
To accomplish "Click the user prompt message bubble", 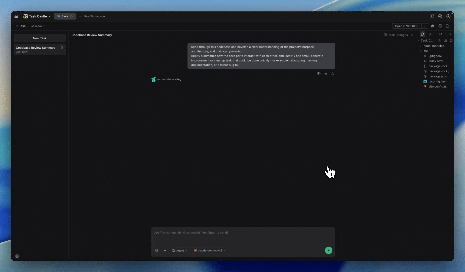I will tap(261, 56).
